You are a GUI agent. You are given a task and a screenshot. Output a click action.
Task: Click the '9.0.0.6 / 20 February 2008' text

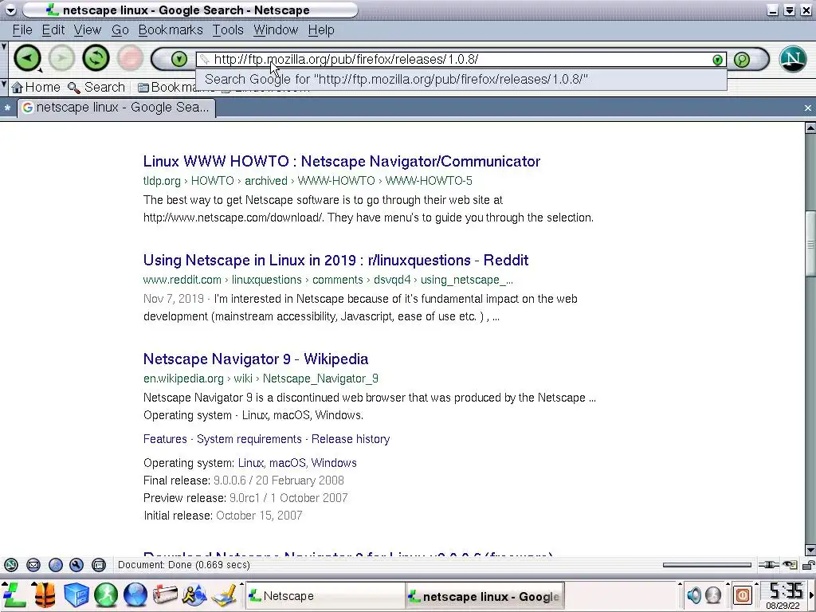point(278,481)
